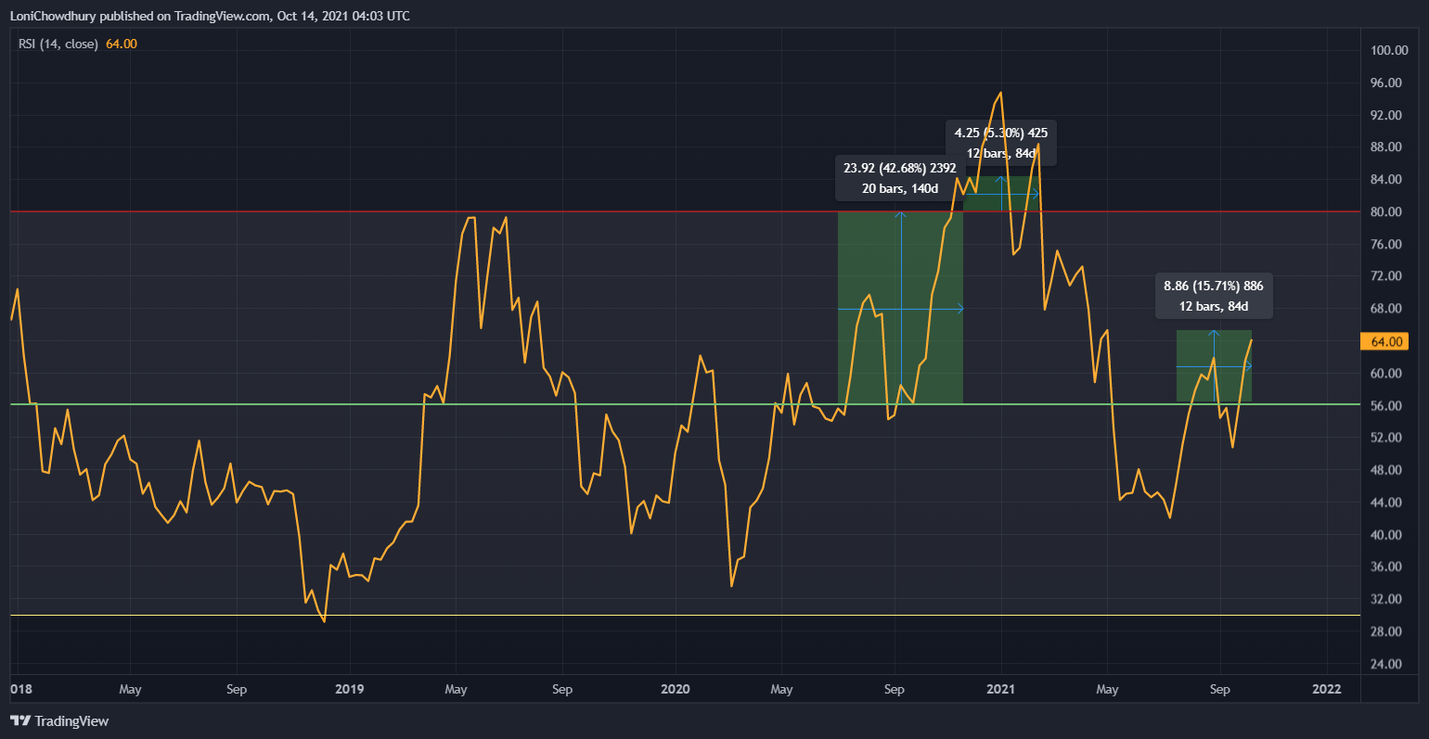
Task: Click the 88.00 scale label
Action: 1385,147
